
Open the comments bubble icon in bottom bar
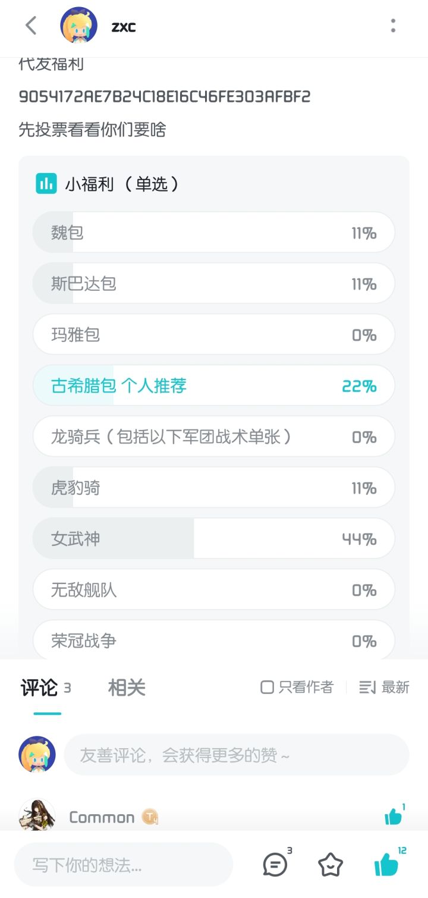point(275,864)
